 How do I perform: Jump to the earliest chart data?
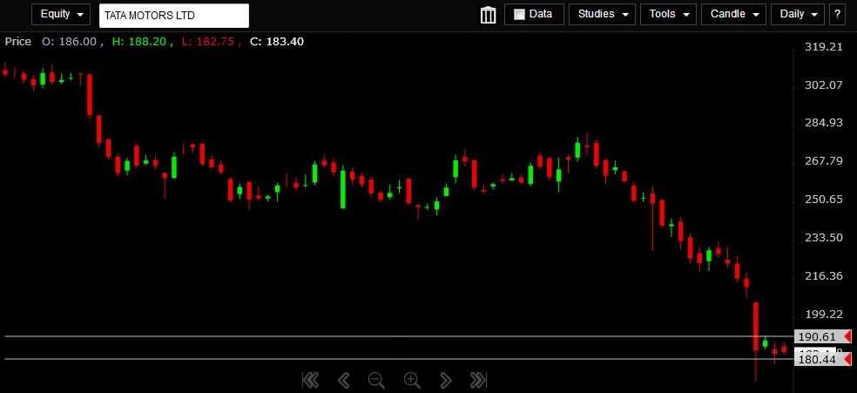pos(310,380)
